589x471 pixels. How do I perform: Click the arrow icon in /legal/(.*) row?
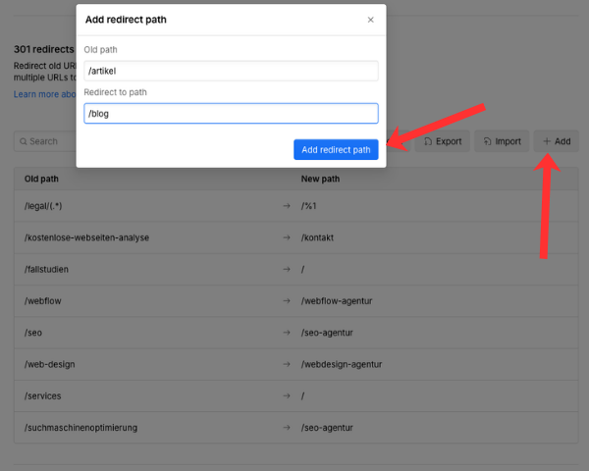point(287,206)
